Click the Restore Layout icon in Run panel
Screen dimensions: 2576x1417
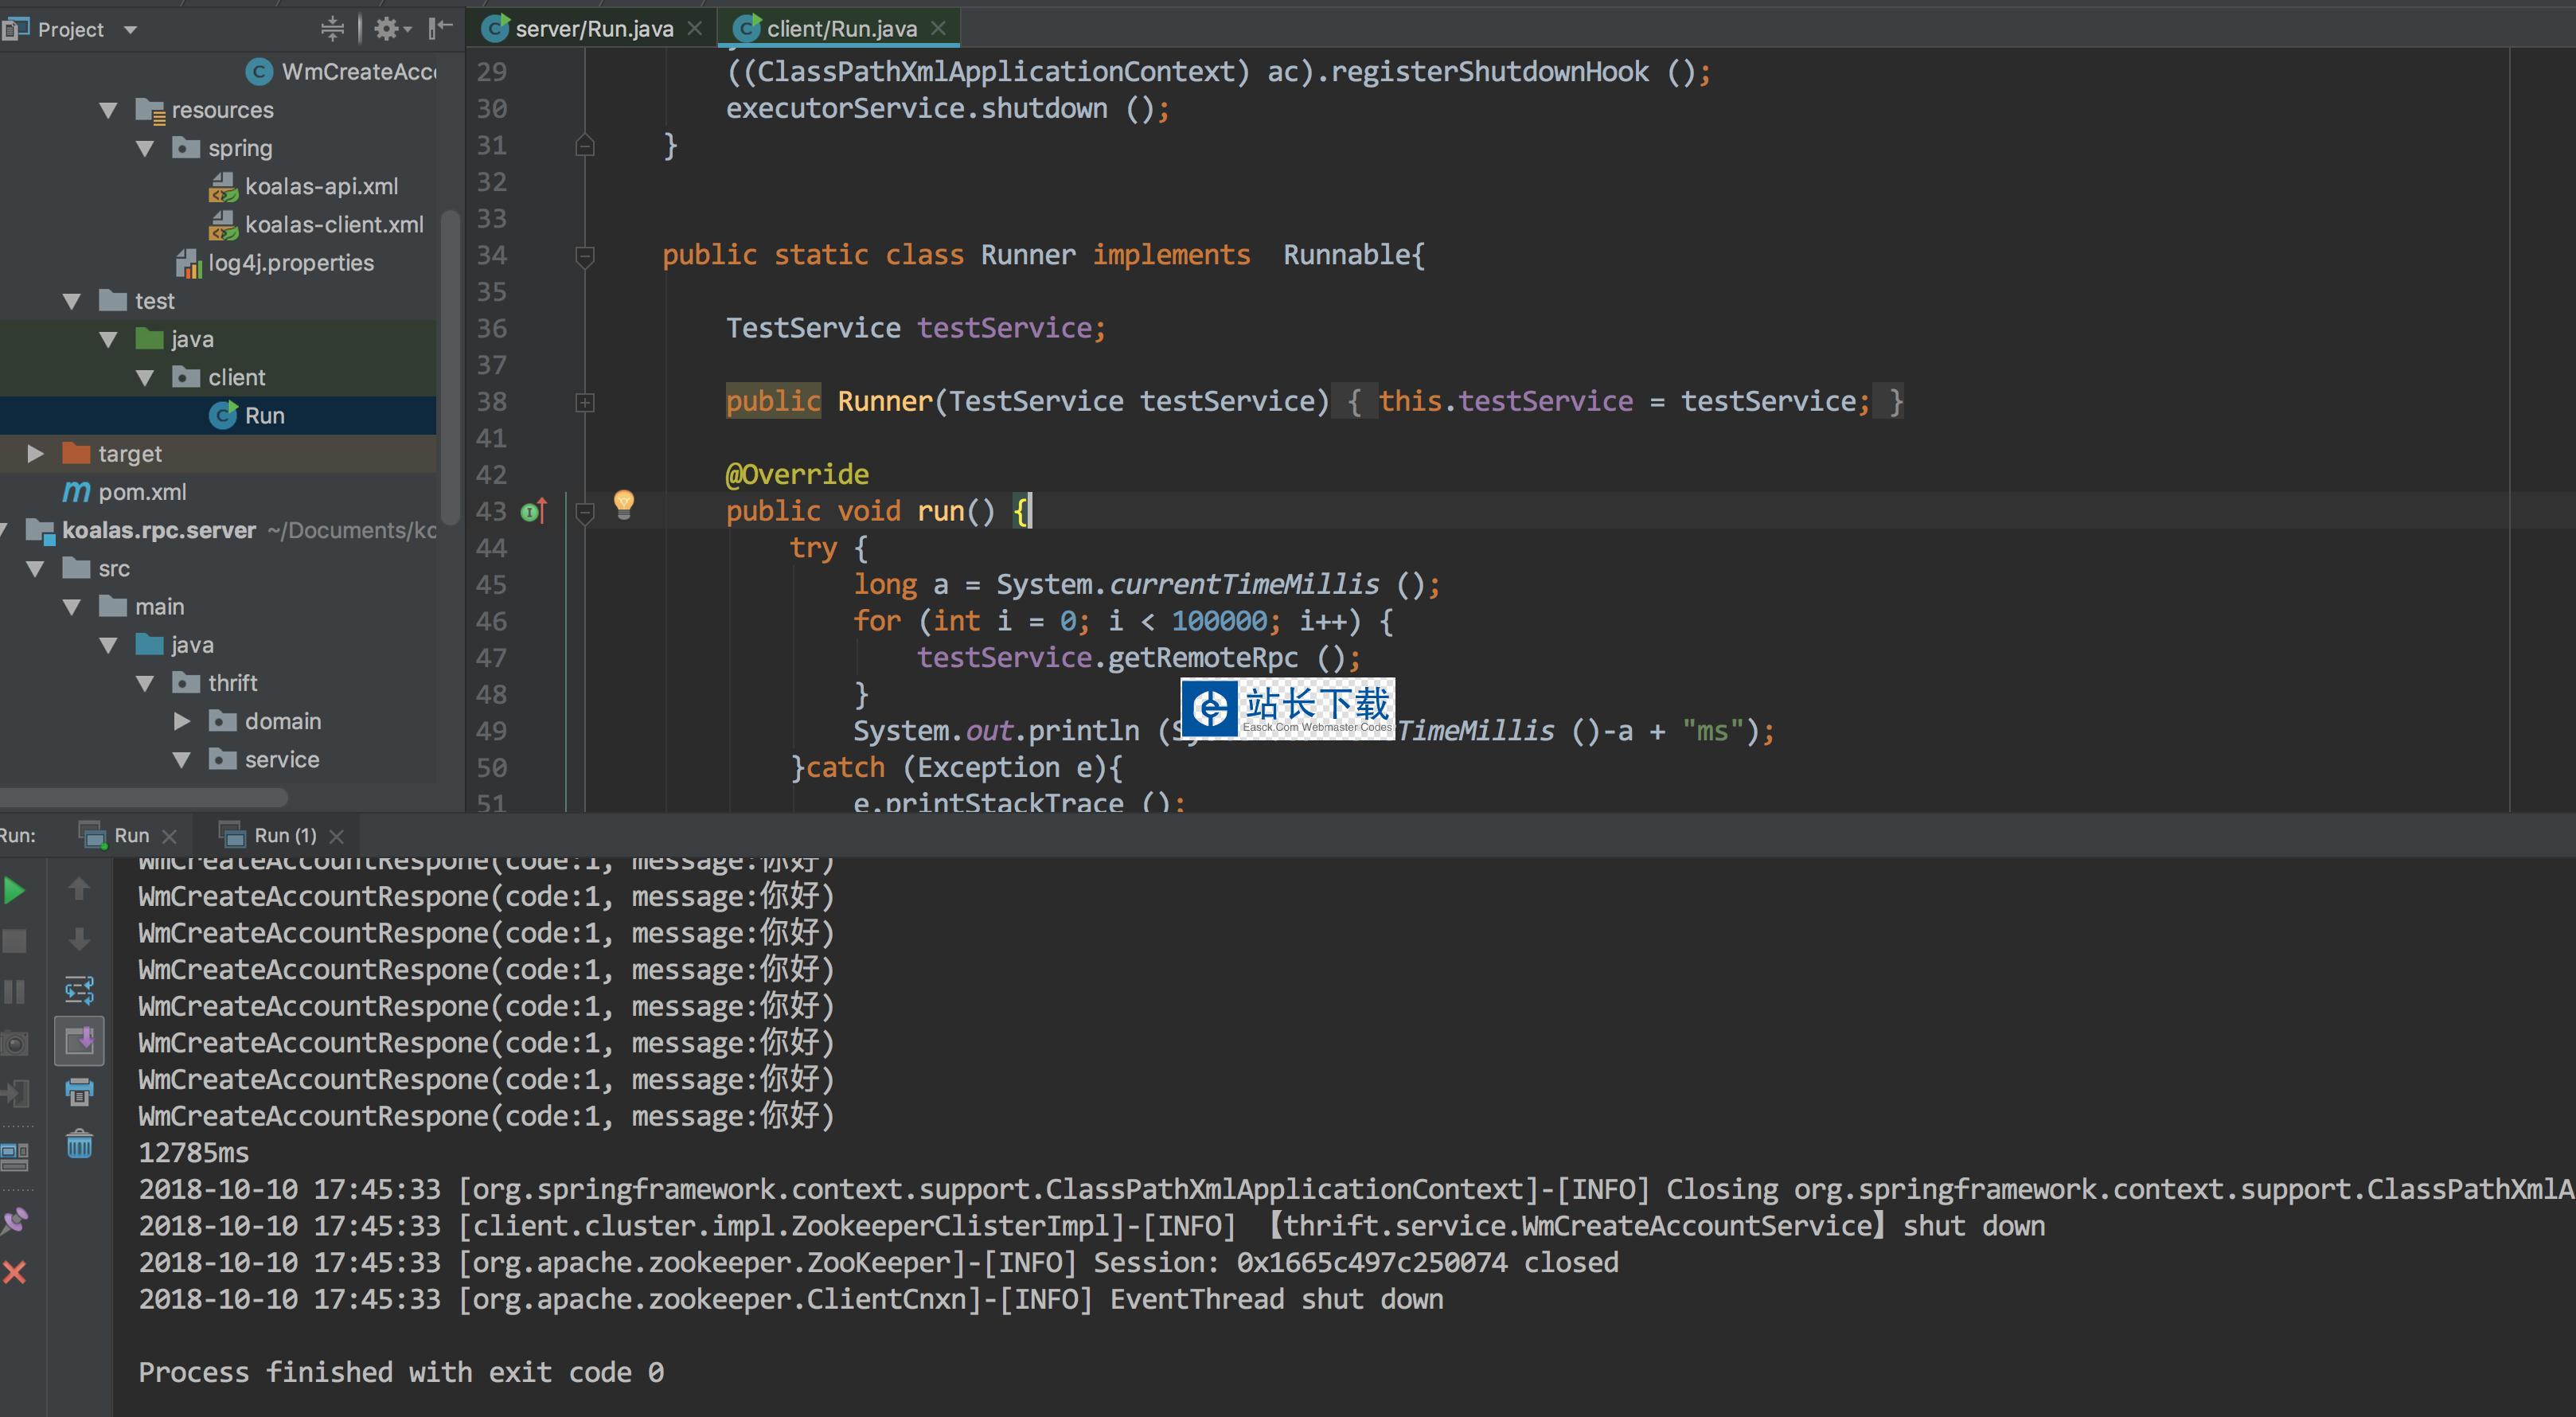tap(14, 1156)
